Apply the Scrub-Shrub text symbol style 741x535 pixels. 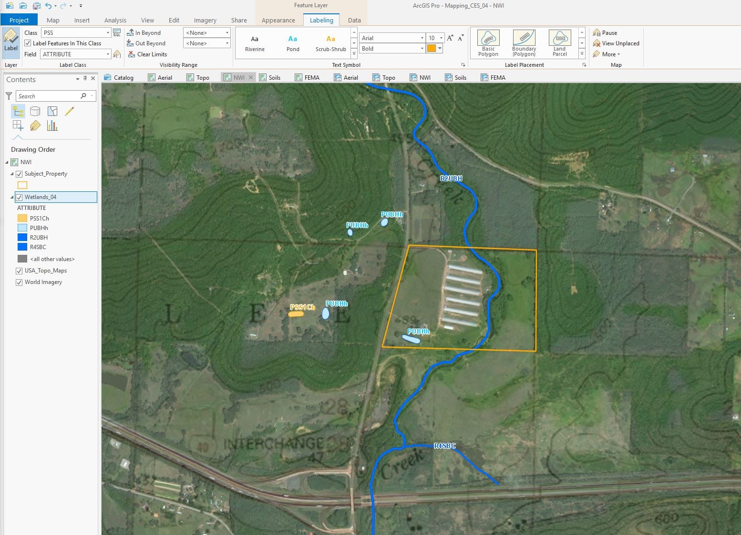coord(331,43)
